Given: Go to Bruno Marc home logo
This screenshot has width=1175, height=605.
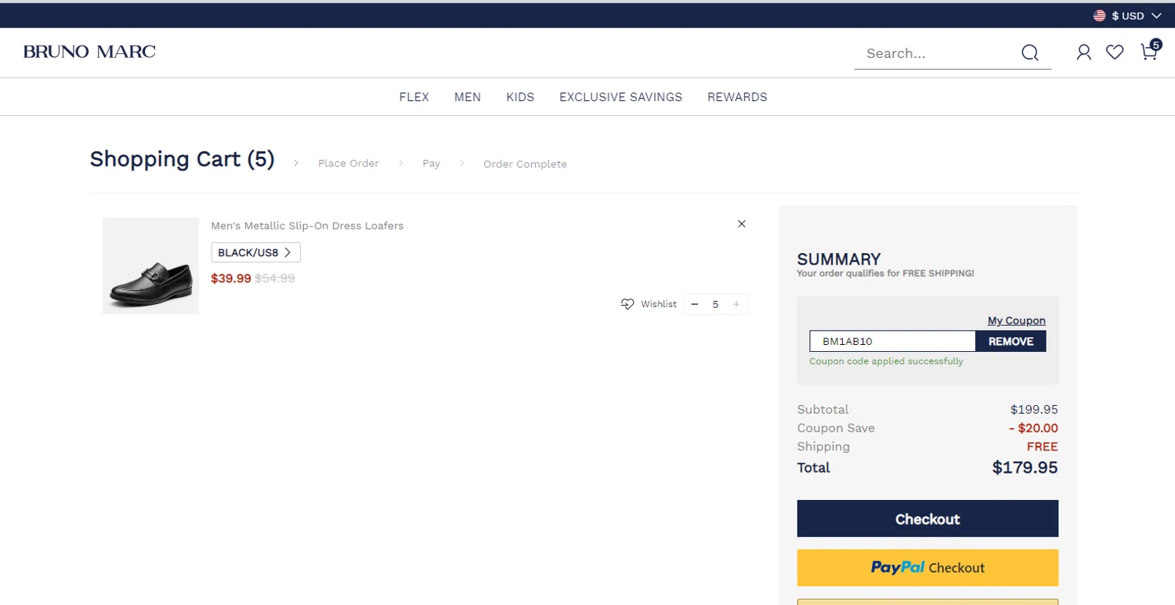Looking at the screenshot, I should point(89,52).
